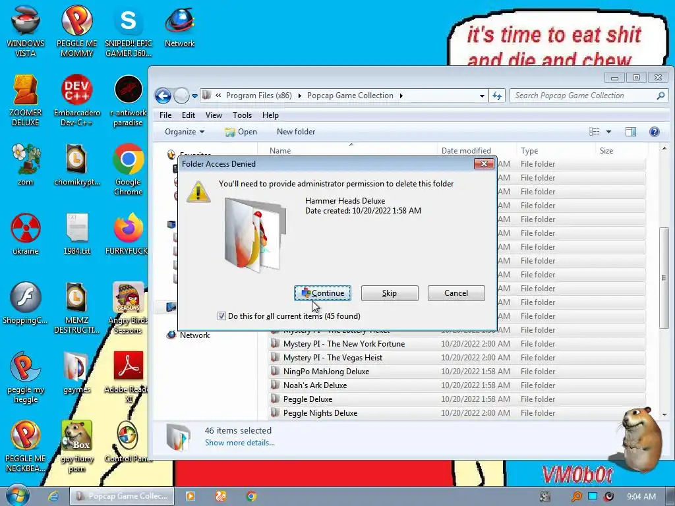Screen dimensions: 675x506
Task: Open Internet Explorer from the taskbar
Action: [53, 496]
